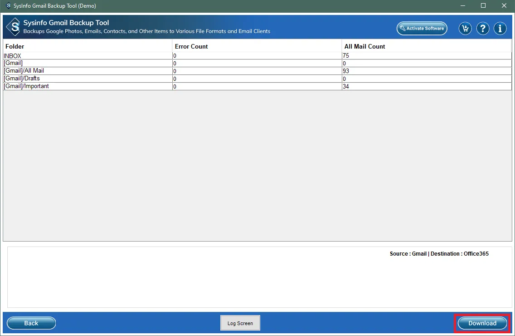The image size is (515, 336).
Task: Click Sysinfo Gmail Backup Tool heading
Action: 66,23
